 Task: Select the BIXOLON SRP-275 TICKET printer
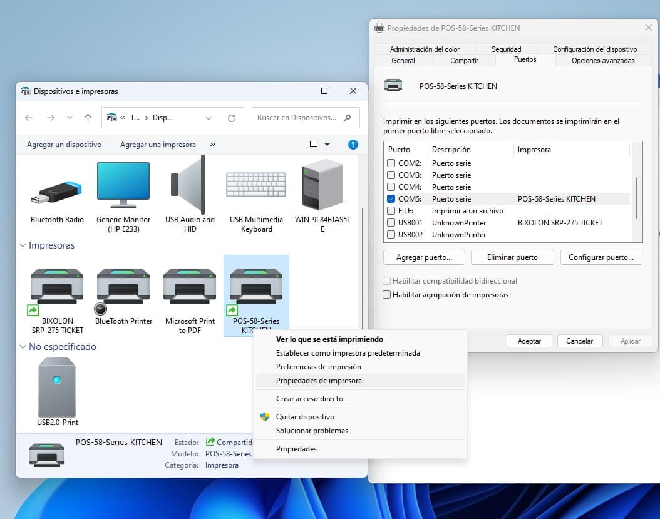(57, 286)
